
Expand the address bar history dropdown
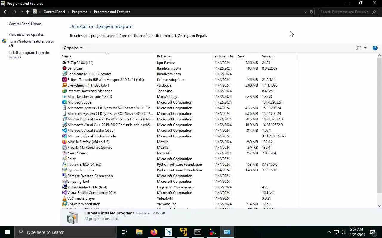click(305, 12)
